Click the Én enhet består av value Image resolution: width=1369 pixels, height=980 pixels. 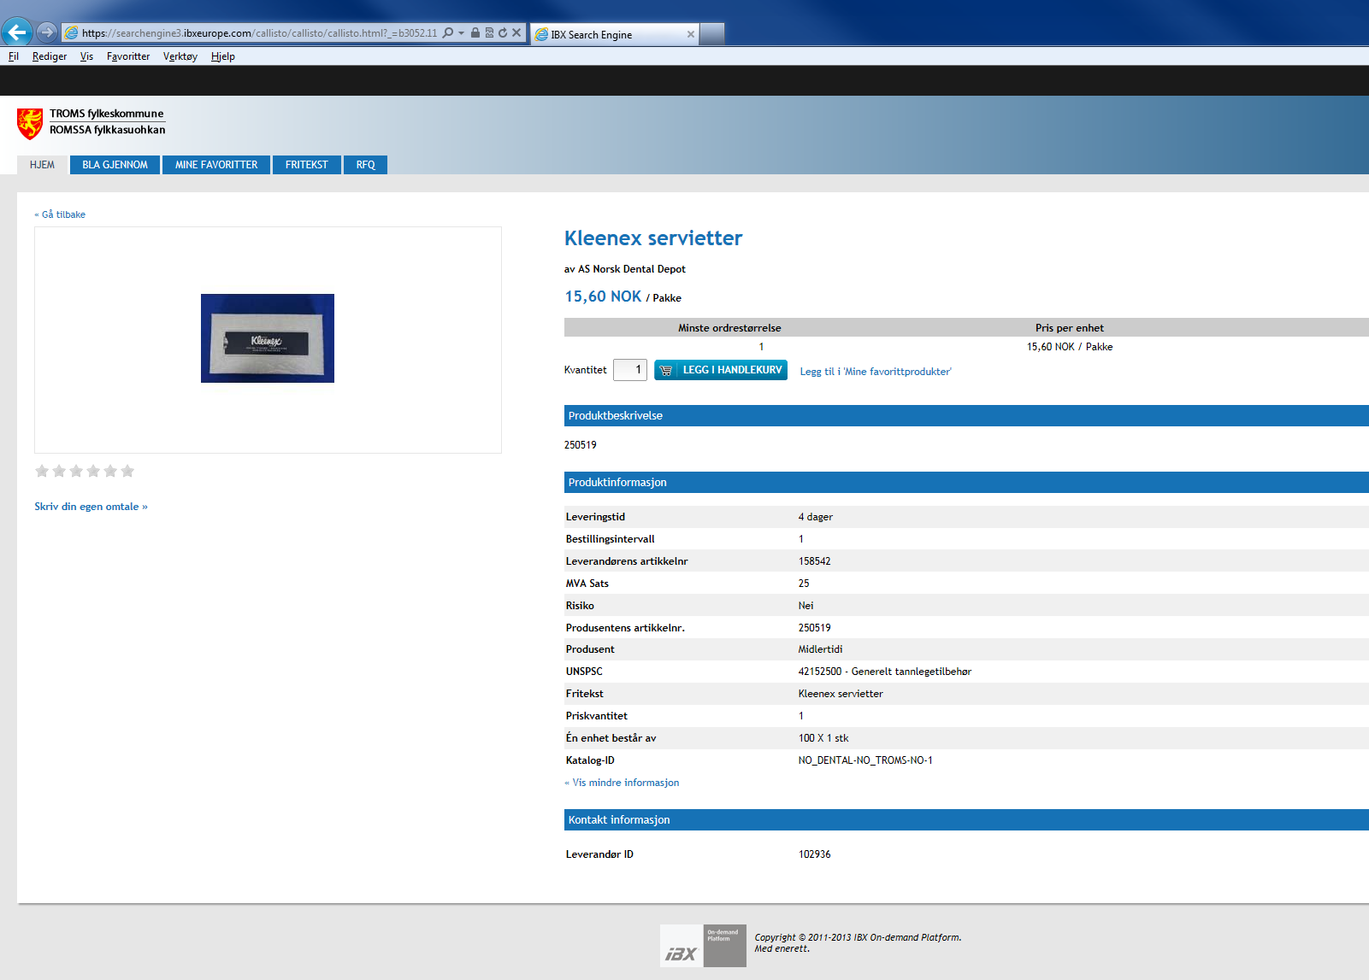[823, 738]
